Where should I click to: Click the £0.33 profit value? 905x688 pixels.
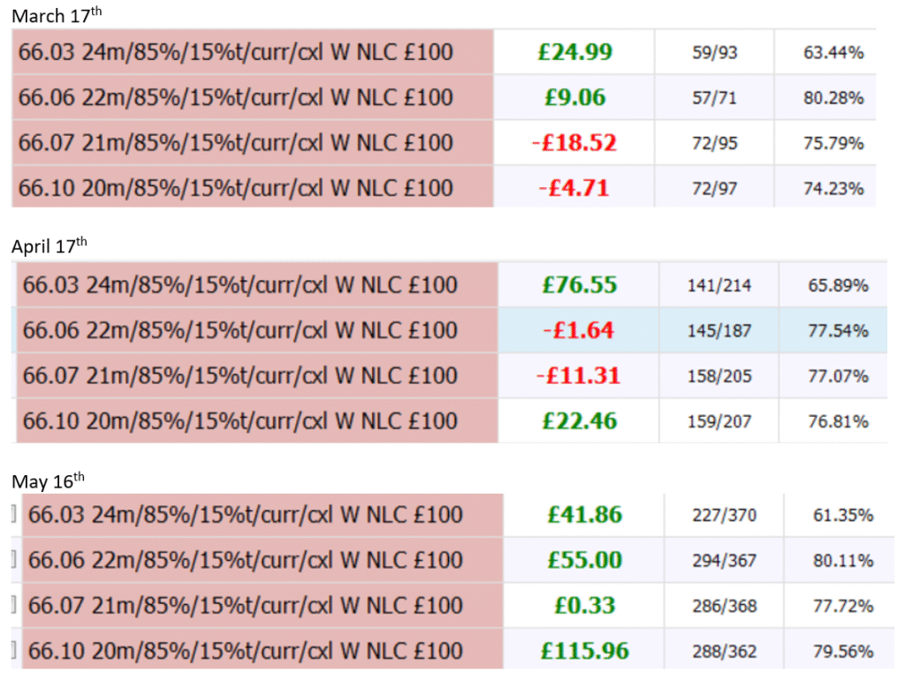(584, 606)
